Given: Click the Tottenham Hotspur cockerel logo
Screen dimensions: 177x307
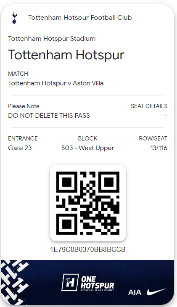Looking at the screenshot, I should tap(14, 18).
